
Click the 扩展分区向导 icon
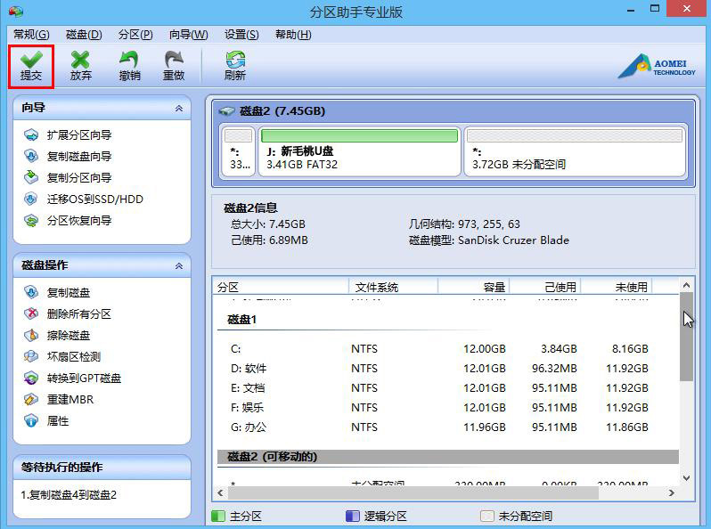[31, 134]
